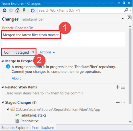Click in the commit message box
The width and height of the screenshot is (133, 131).
point(64,40)
